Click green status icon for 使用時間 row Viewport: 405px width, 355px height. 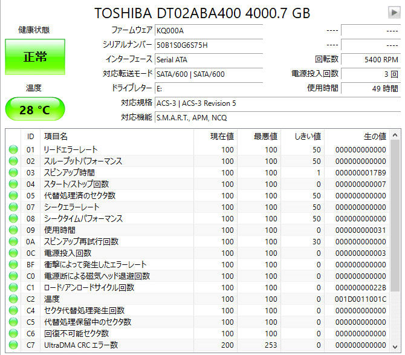pyautogui.click(x=13, y=230)
